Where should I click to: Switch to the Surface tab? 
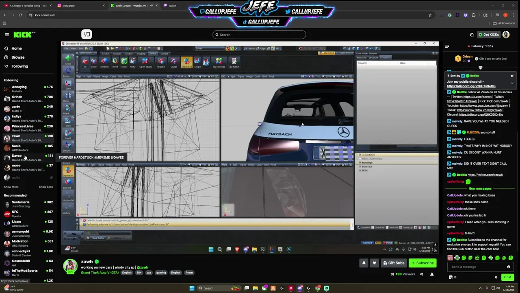164,54
